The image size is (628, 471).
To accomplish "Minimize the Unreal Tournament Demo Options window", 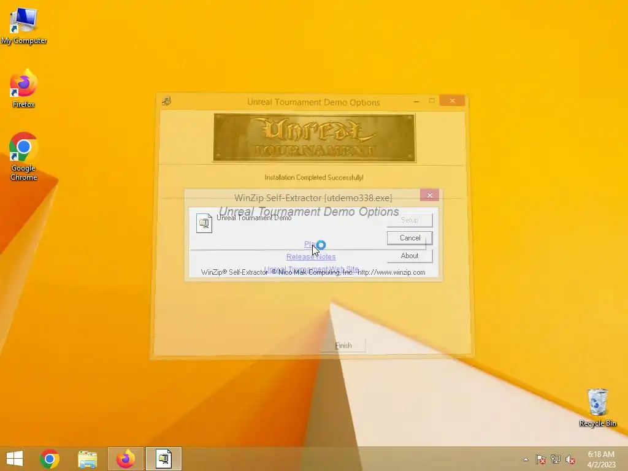I will point(416,101).
